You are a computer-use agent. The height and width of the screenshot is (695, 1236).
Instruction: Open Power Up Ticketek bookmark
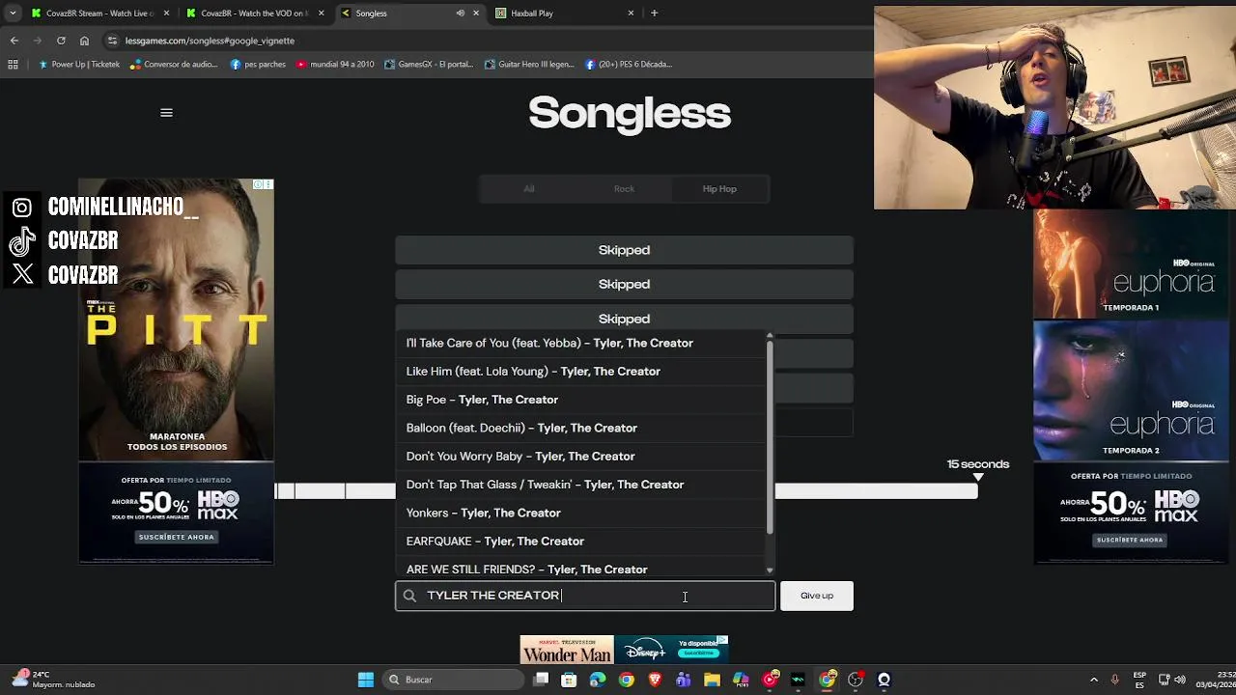pos(79,65)
